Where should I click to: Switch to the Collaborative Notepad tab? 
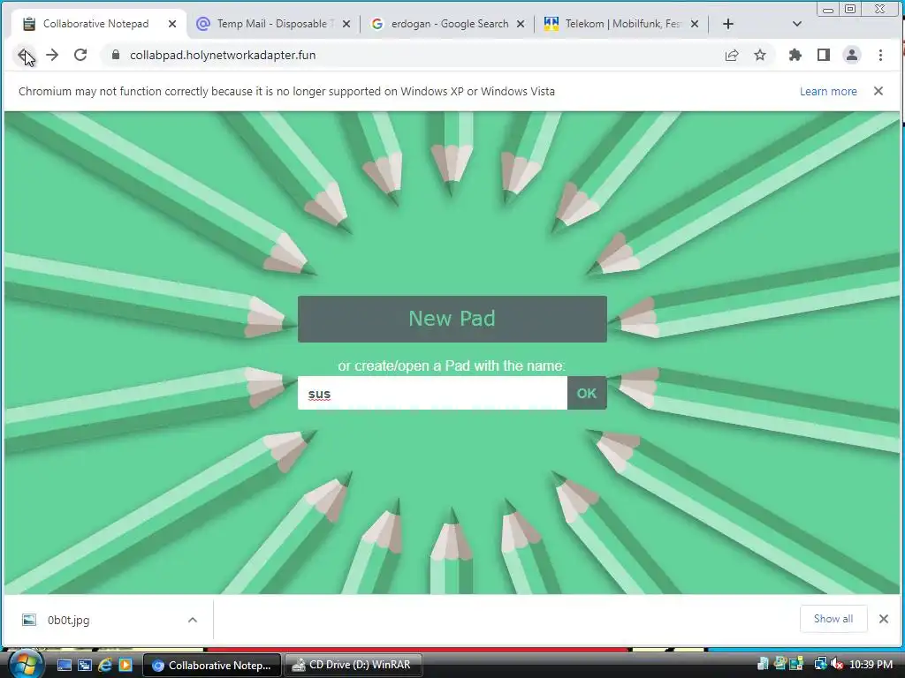coord(95,24)
